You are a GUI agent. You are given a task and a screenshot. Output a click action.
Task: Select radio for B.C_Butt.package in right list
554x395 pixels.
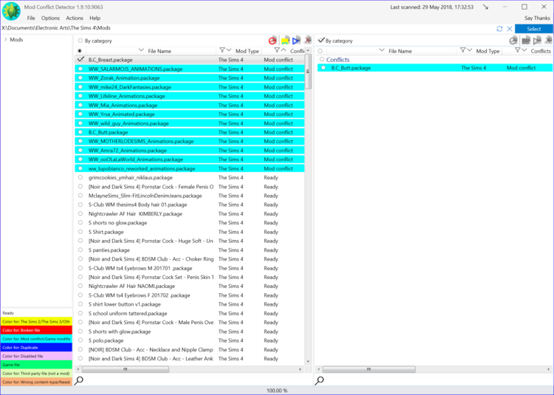(324, 67)
